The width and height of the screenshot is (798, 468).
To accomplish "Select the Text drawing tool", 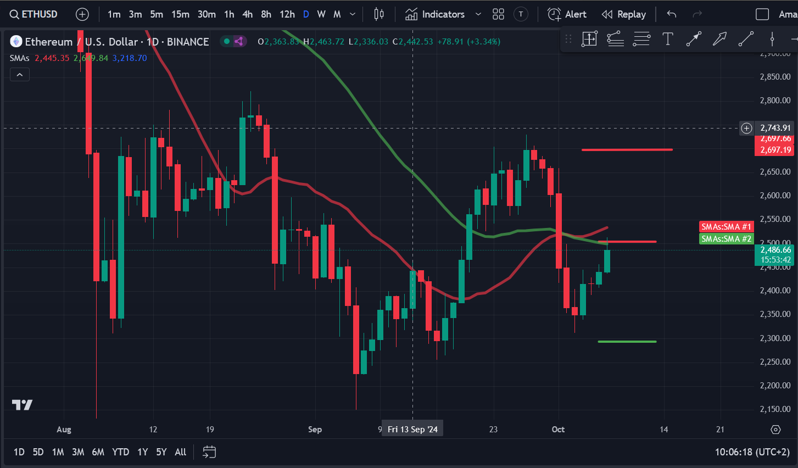I will [668, 39].
